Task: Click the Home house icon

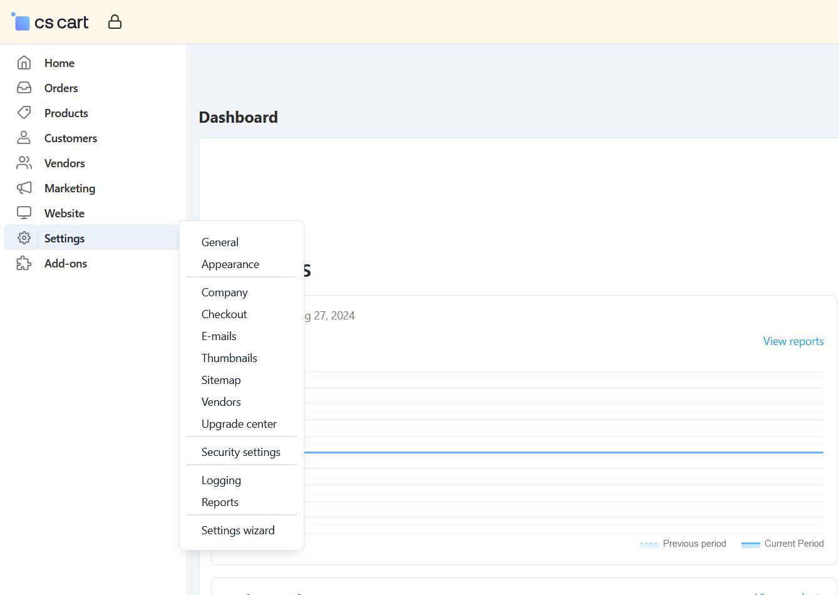Action: coord(24,63)
